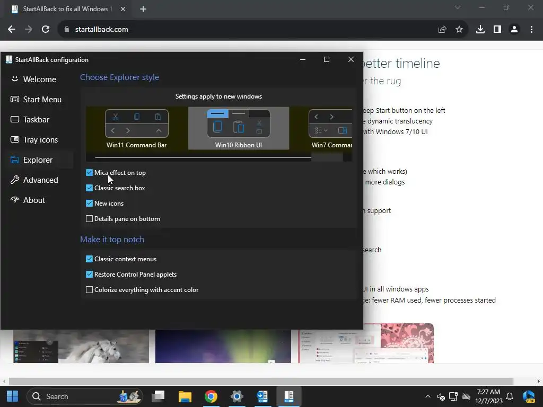Click the share page icon in Chrome

click(x=442, y=30)
